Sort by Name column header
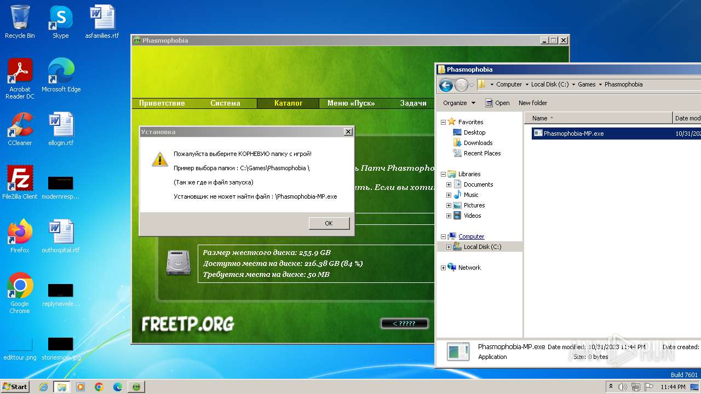The height and width of the screenshot is (394, 701). pyautogui.click(x=598, y=118)
